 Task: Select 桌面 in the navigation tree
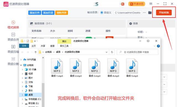(x=30, y=95)
